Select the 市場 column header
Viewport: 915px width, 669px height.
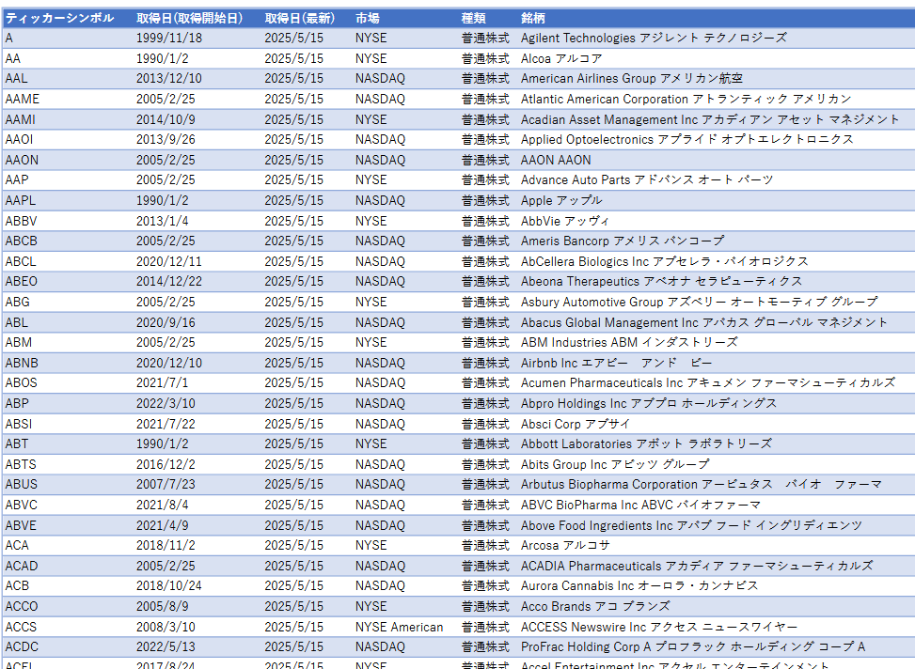point(368,18)
